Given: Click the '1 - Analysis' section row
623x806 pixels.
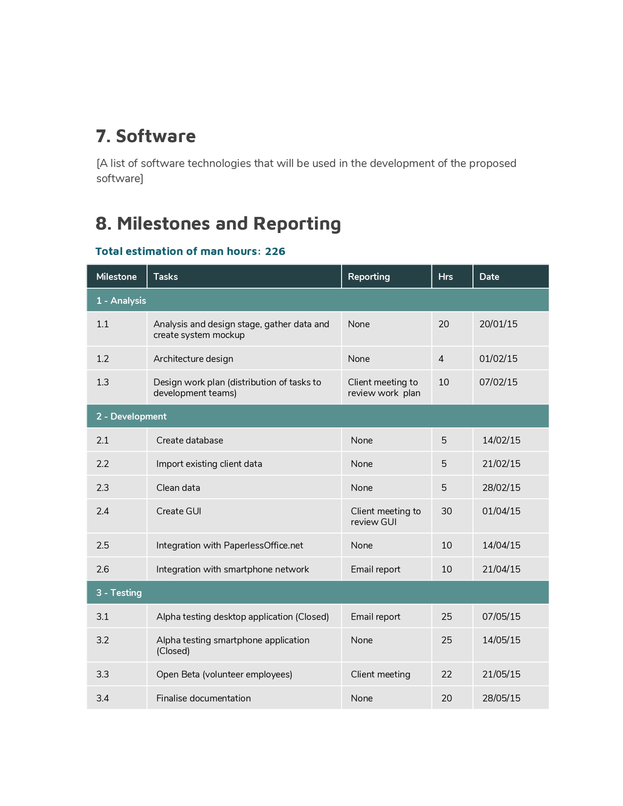Looking at the screenshot, I should point(318,300).
